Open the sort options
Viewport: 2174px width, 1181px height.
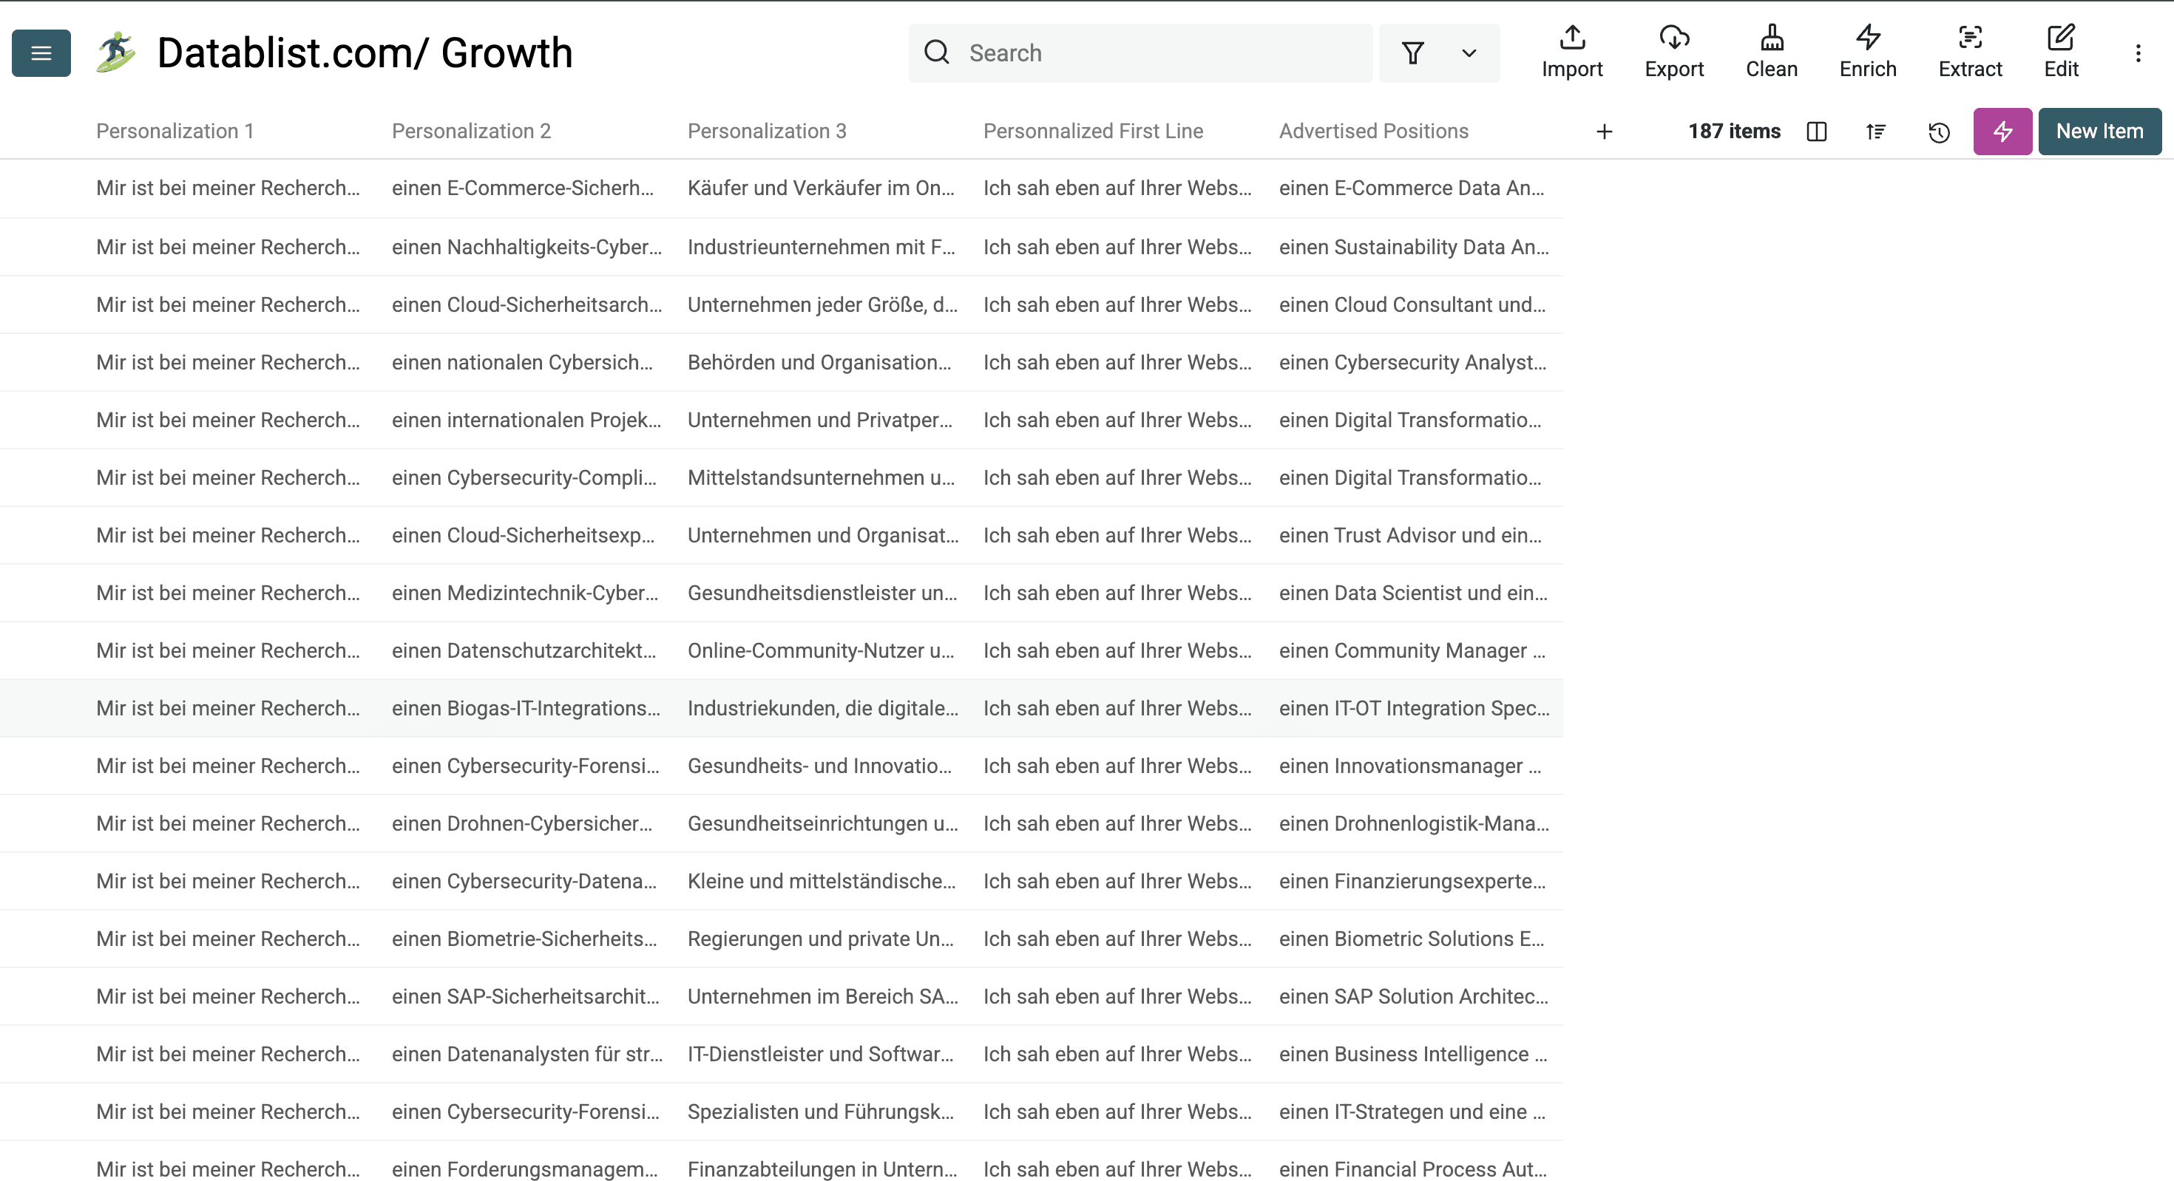click(x=1875, y=132)
